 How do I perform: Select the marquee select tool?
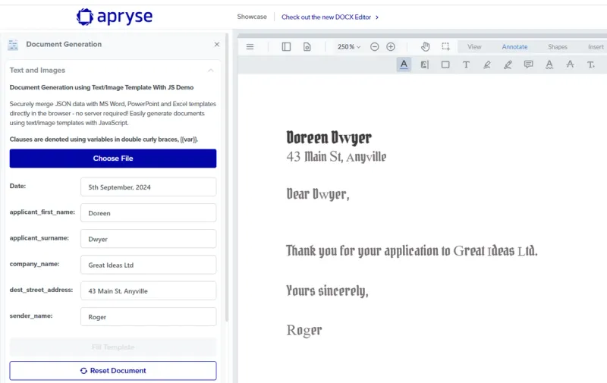click(446, 47)
